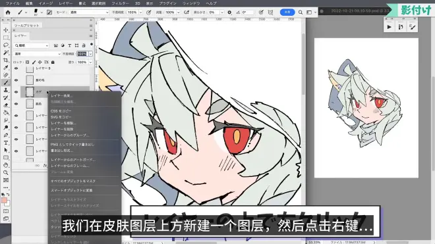
Task: Open the brush settings panel icon
Action: click(x=49, y=12)
